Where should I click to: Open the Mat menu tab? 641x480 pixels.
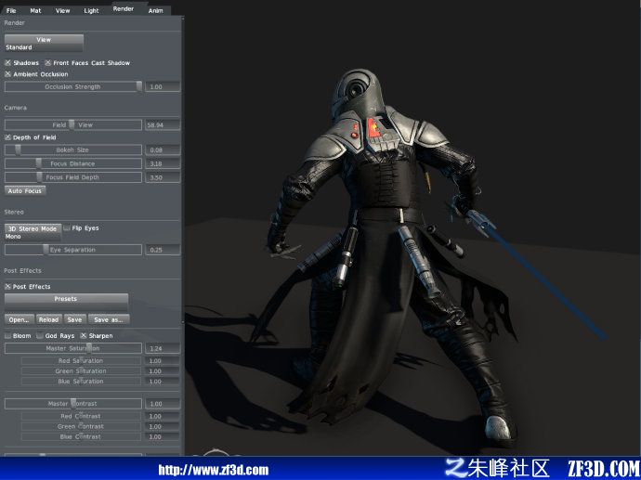point(35,10)
